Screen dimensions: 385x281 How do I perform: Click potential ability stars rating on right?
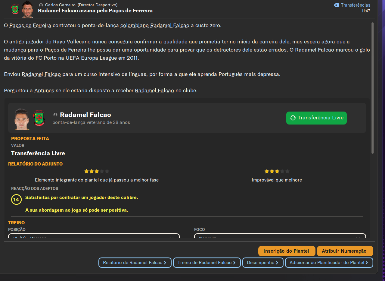[x=277, y=171]
